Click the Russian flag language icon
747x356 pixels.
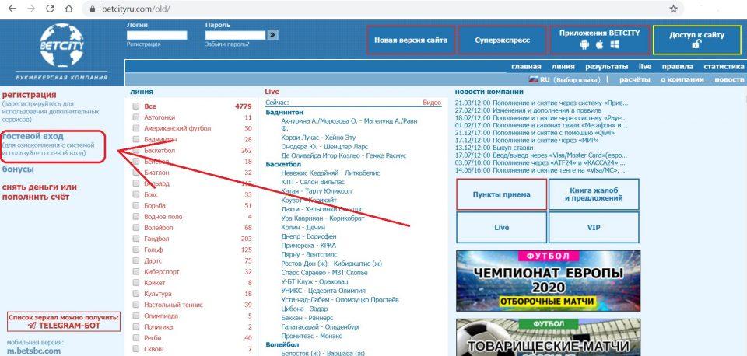click(x=534, y=79)
